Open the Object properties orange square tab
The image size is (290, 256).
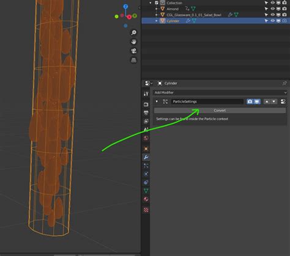pyautogui.click(x=146, y=148)
